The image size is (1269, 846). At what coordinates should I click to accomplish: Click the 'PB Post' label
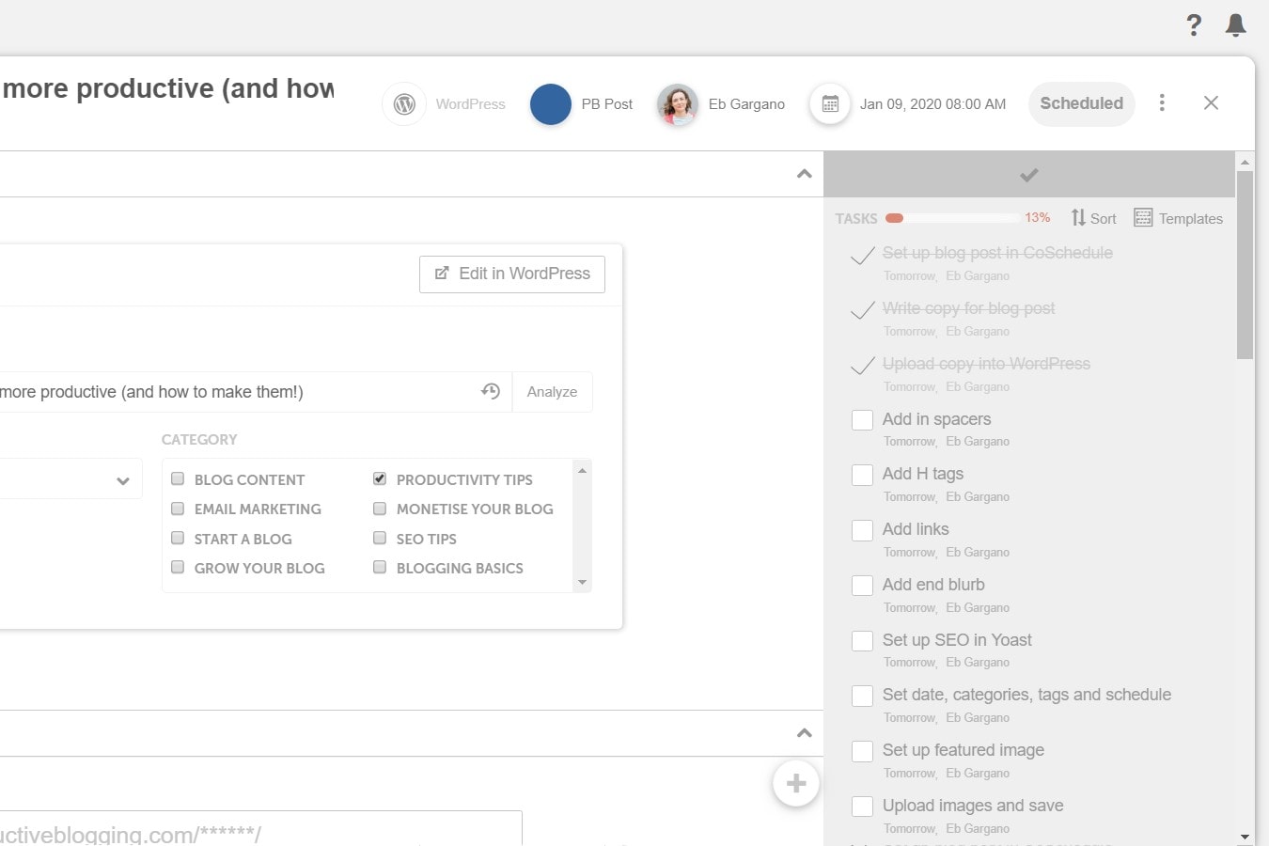coord(607,104)
